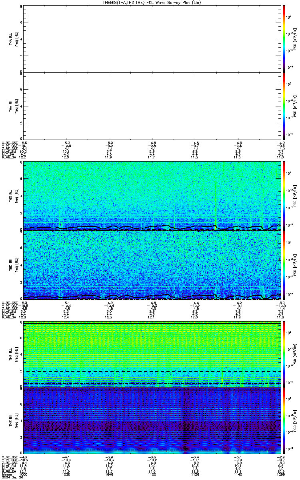
Task: Click the 'THA B⊥ freq [Hz]' axis label
Action: pyautogui.click(x=13, y=38)
